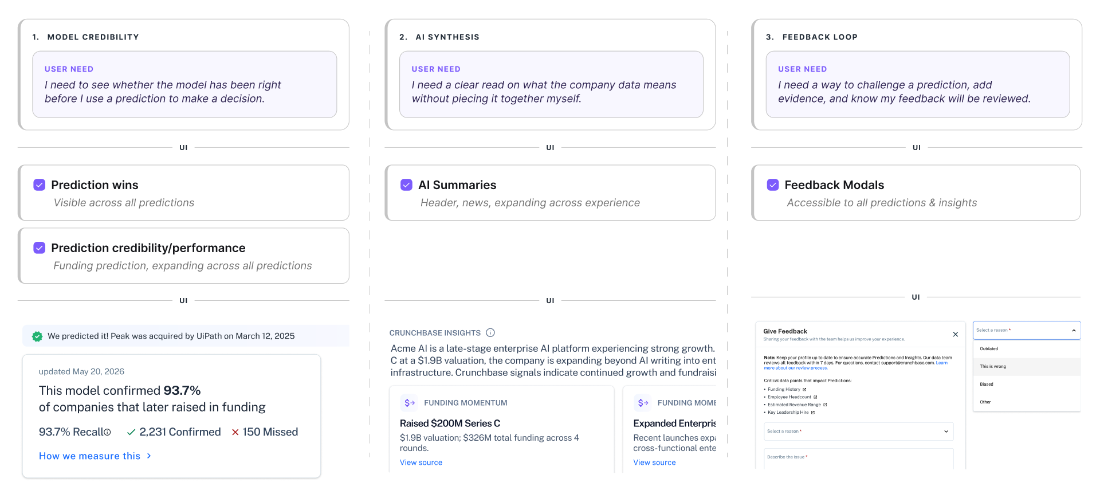Collapse the open 'Select a reason' dropdown
The image size is (1100, 498).
1027,330
